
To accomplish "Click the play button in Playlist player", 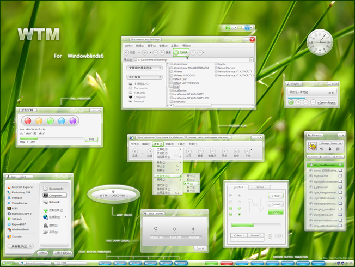I will click(x=291, y=102).
